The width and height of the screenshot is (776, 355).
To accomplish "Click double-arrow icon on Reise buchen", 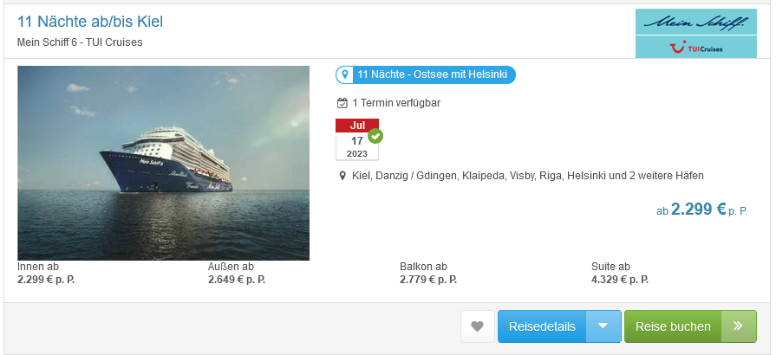I will pyautogui.click(x=739, y=326).
